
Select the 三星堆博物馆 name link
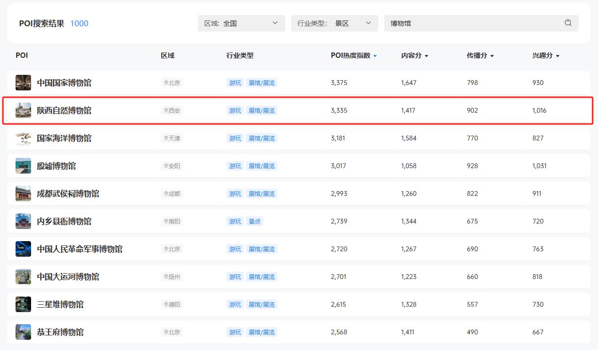(60, 304)
